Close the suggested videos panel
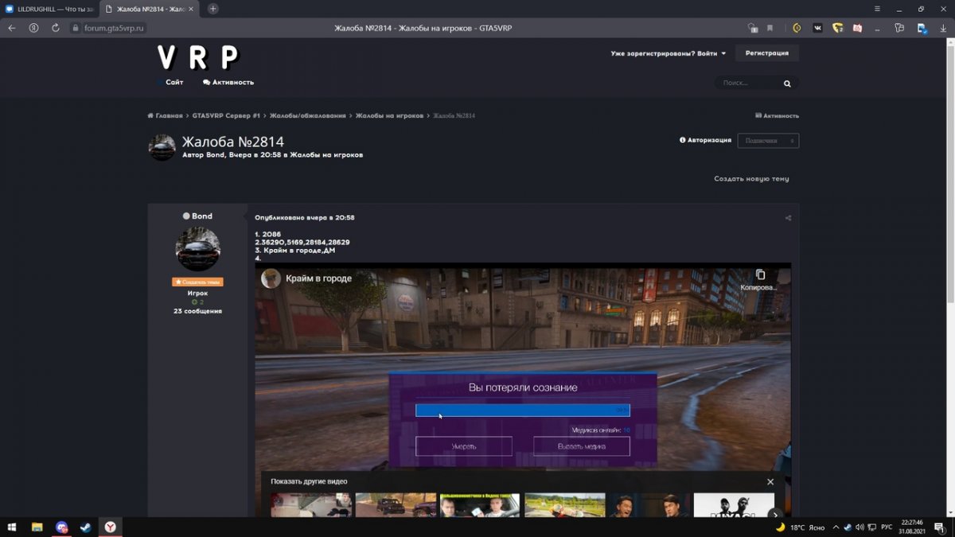The height and width of the screenshot is (537, 955). 770,482
